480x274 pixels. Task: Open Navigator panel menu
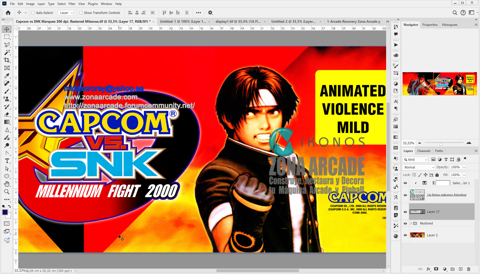click(x=476, y=25)
